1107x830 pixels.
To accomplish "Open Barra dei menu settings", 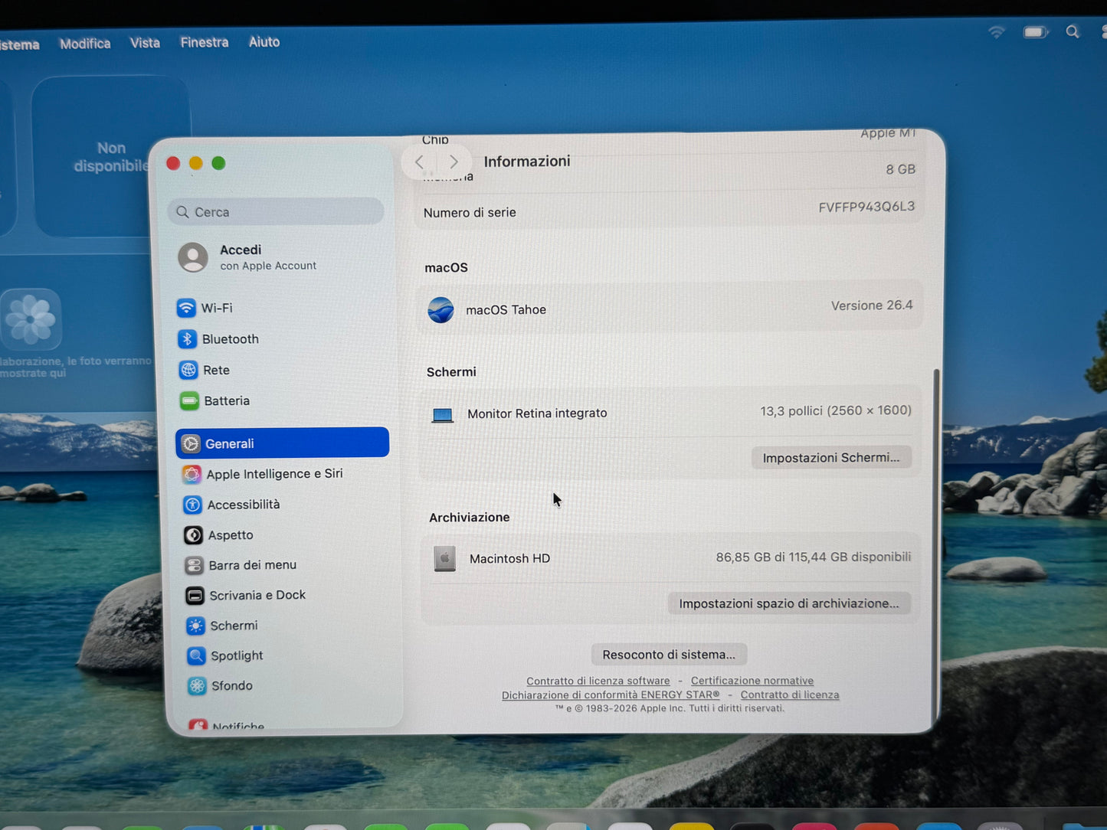I will pyautogui.click(x=241, y=565).
